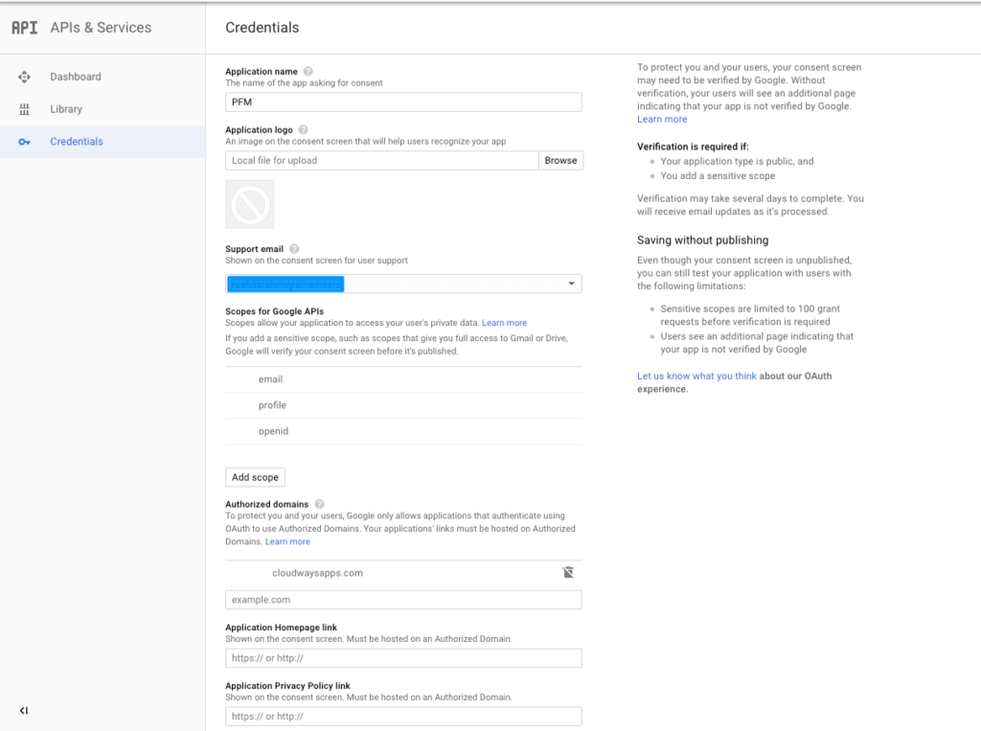Select the email scope row

click(x=403, y=379)
